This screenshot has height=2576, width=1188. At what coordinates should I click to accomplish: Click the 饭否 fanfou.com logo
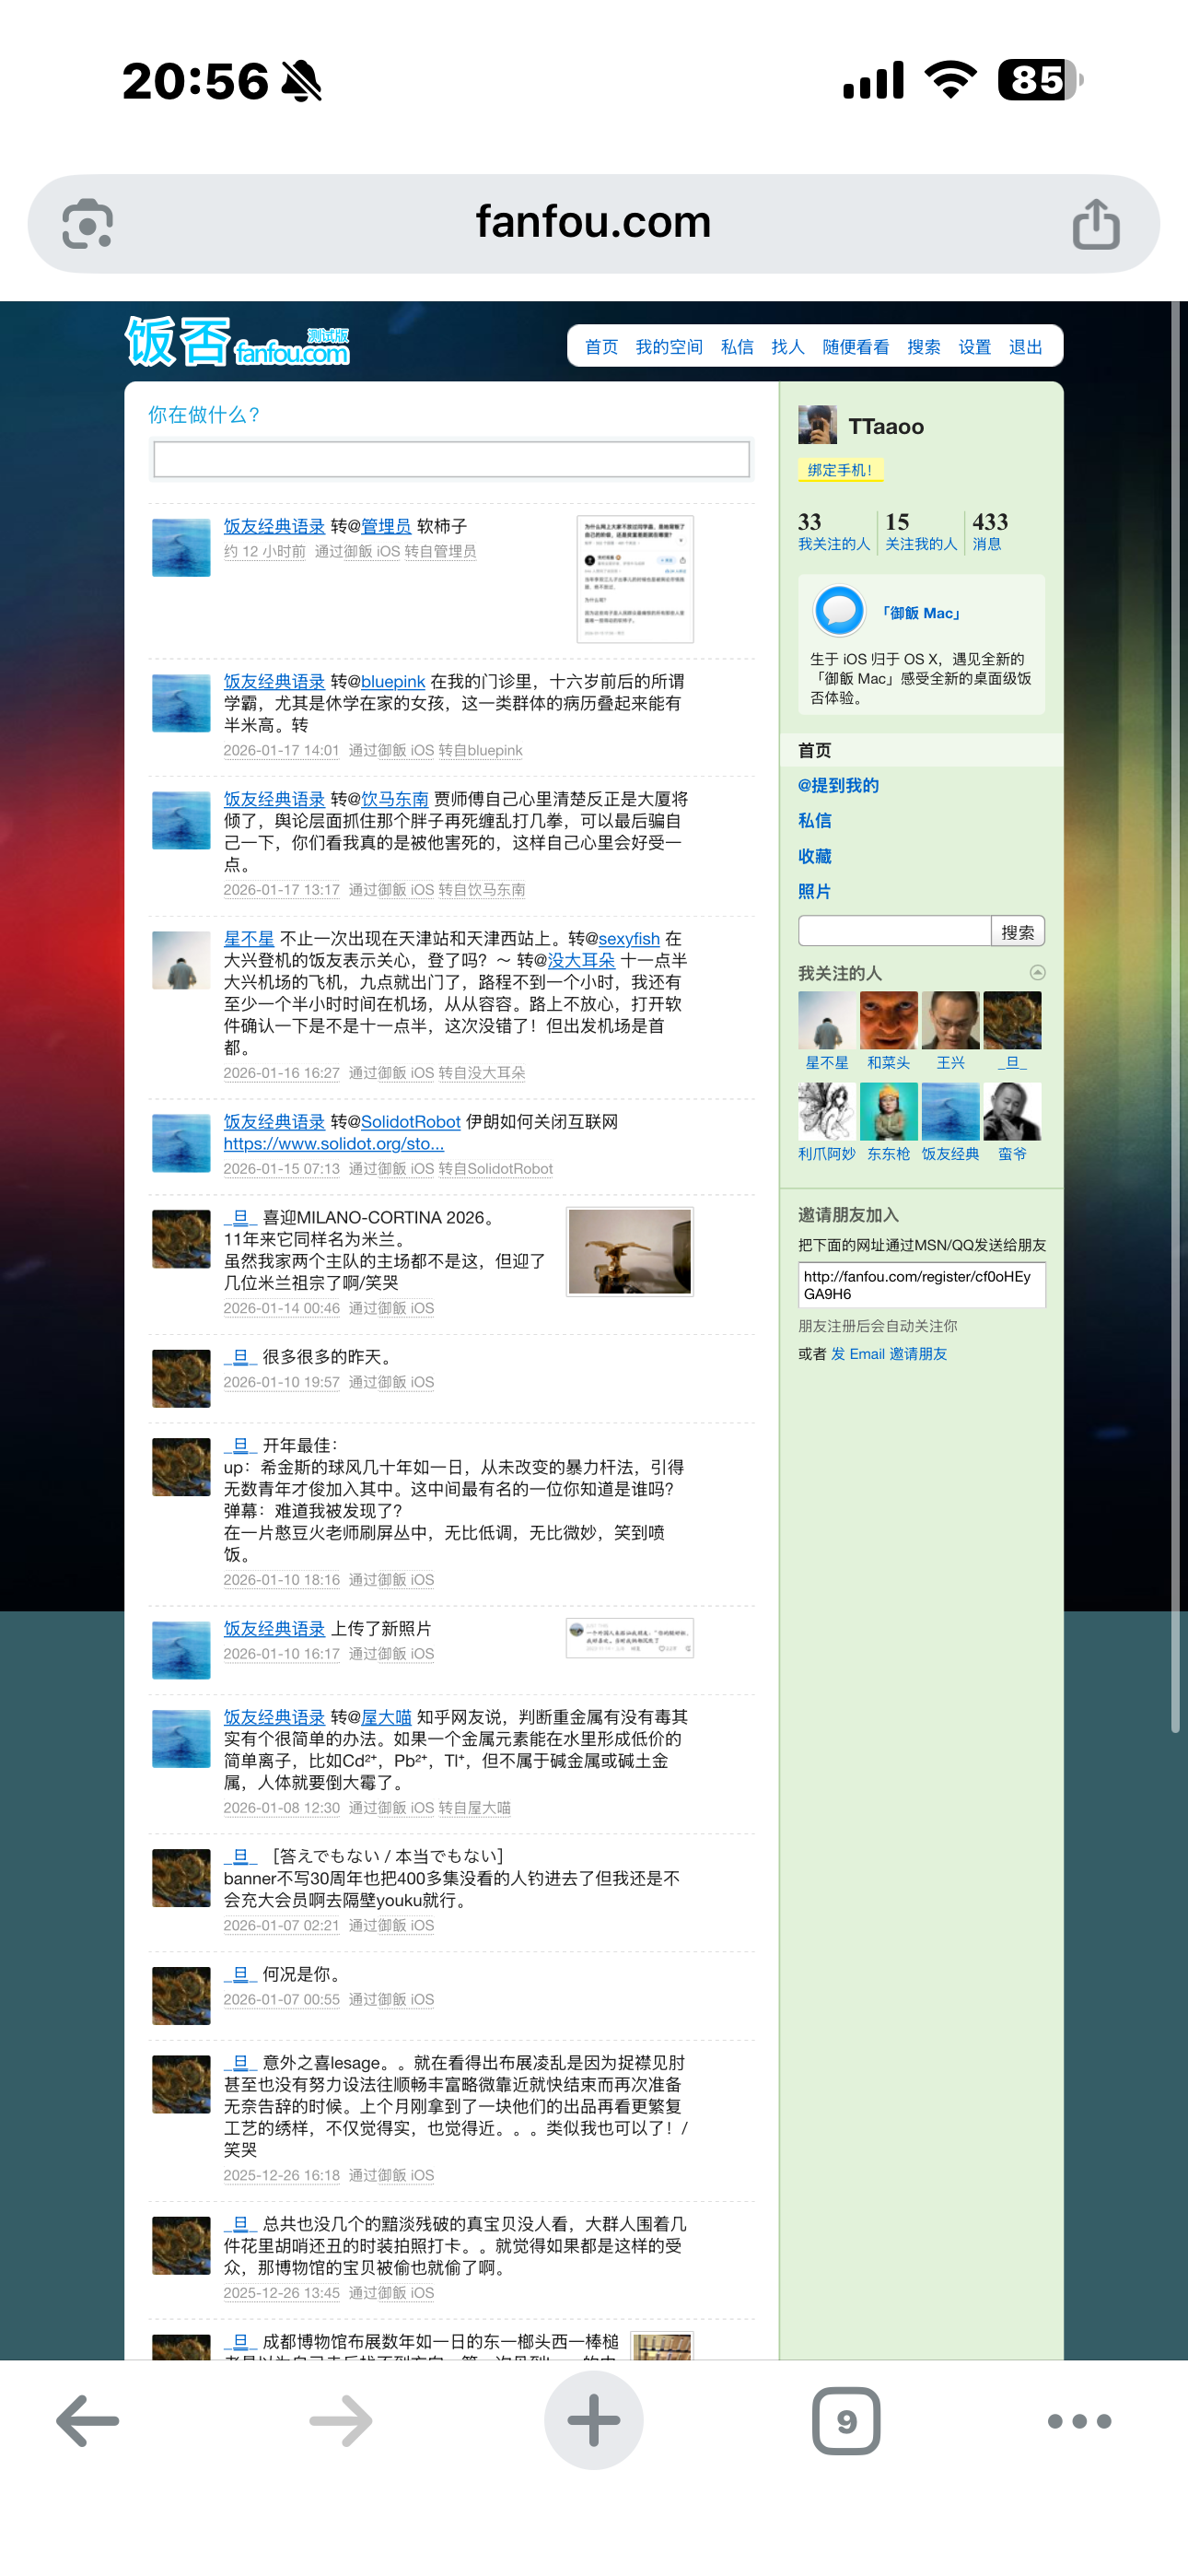(237, 343)
